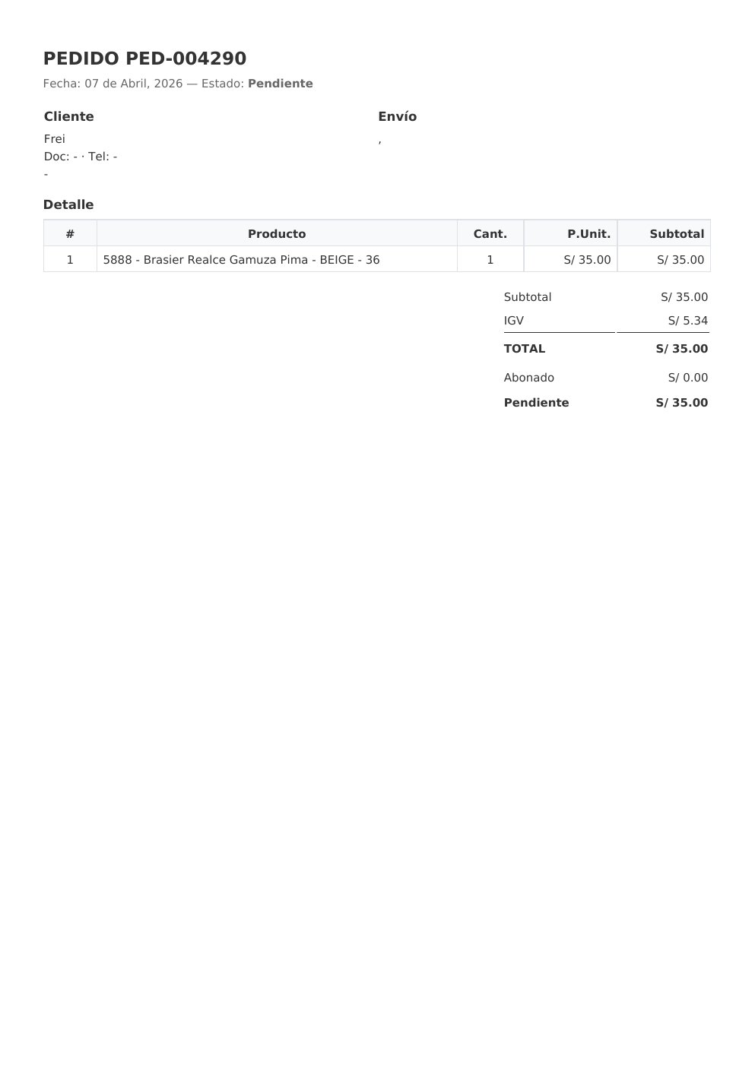Click the Pendiente label in totals summary

coord(536,403)
